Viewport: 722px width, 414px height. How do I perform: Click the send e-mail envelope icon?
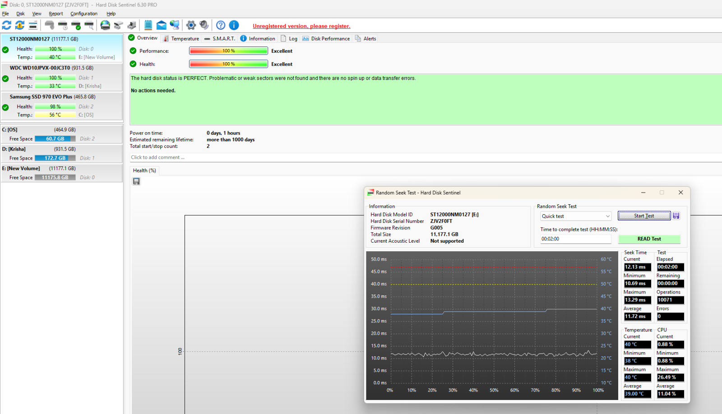point(161,25)
